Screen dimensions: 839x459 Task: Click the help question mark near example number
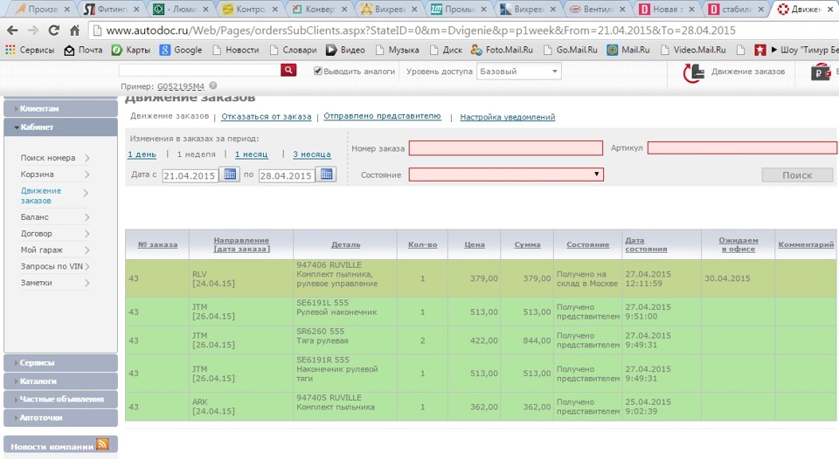[x=213, y=86]
